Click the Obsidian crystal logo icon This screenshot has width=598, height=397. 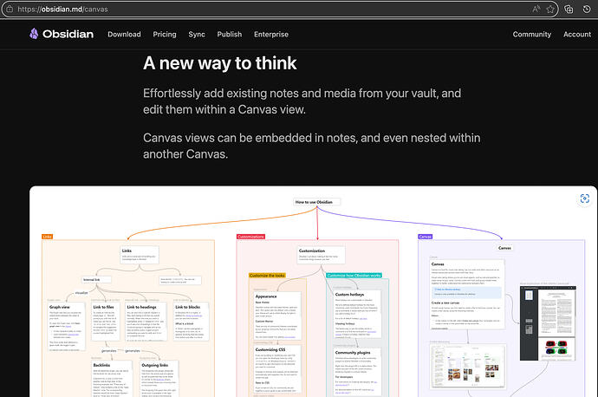point(34,35)
